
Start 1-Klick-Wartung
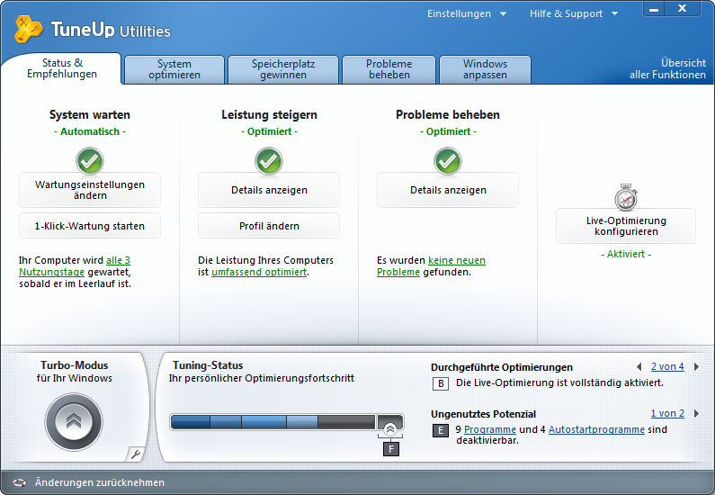[90, 226]
